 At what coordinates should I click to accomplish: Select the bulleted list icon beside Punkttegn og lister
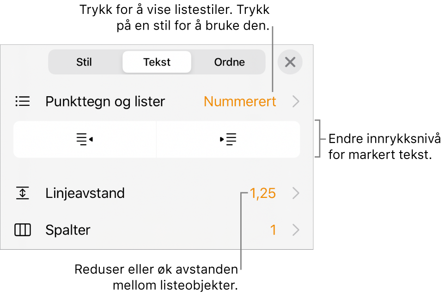[x=23, y=101]
